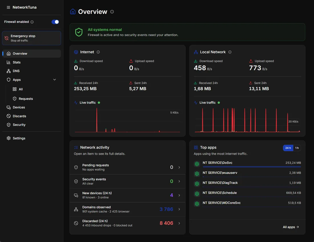This screenshot has width=314, height=242.
Task: Click the info icon beside Local Network
Action: pos(230,52)
